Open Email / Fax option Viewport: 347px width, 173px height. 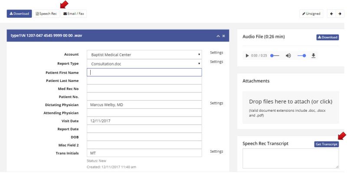[74, 14]
